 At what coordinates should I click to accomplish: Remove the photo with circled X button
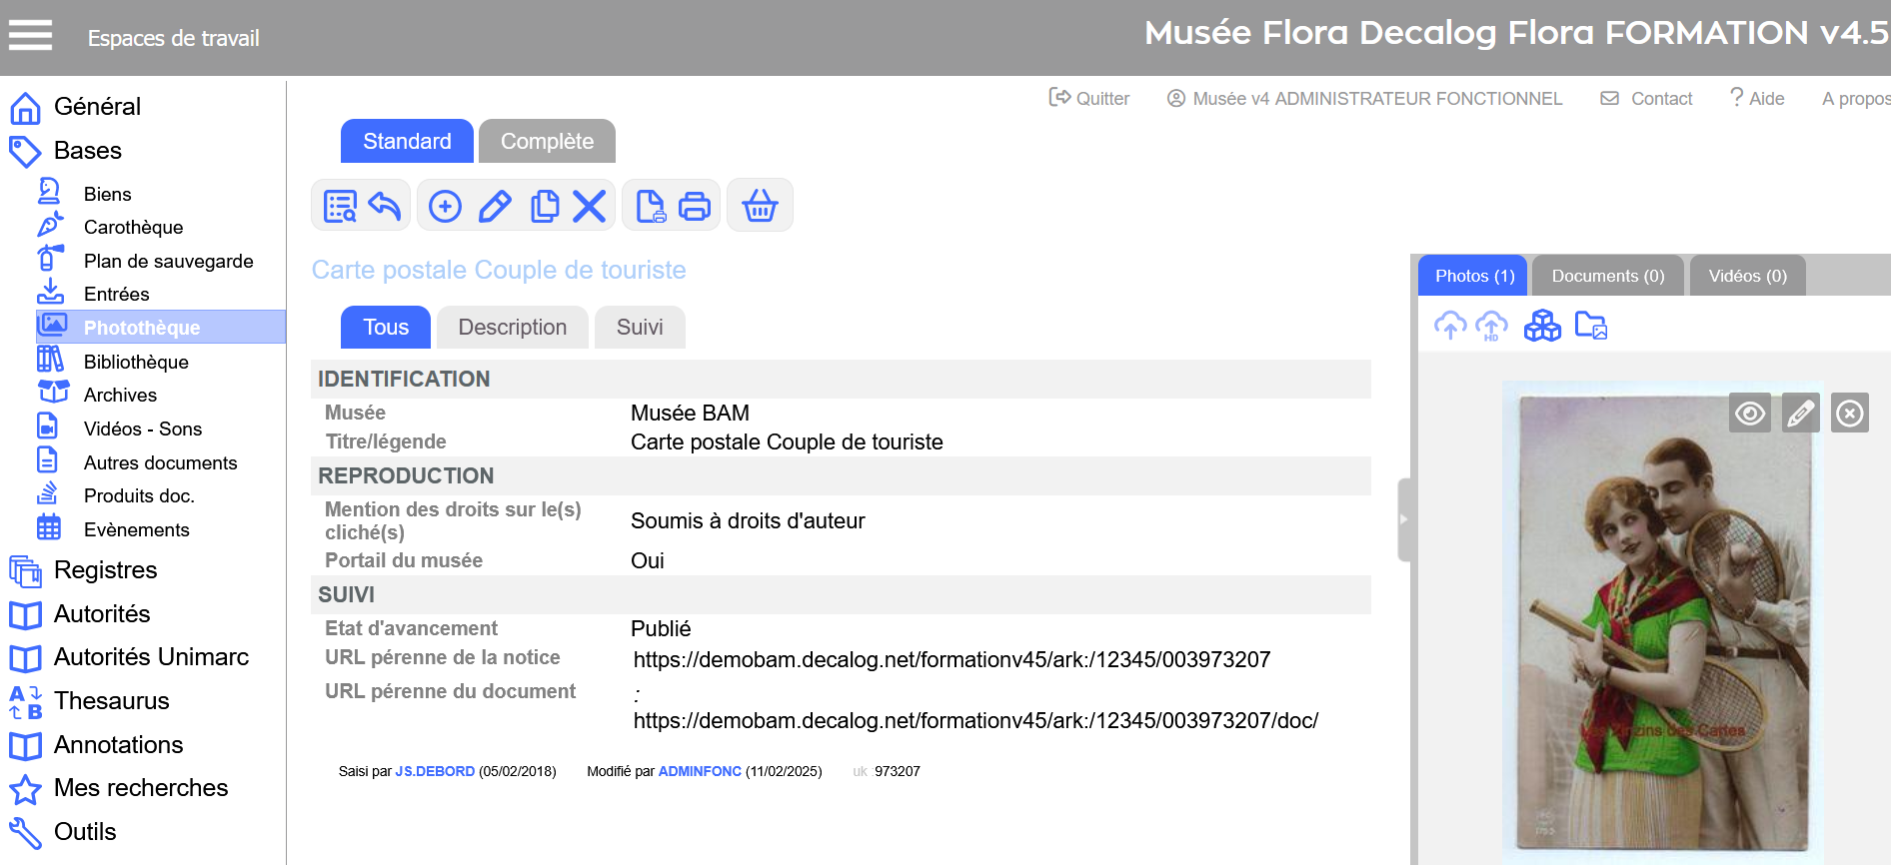click(1849, 413)
